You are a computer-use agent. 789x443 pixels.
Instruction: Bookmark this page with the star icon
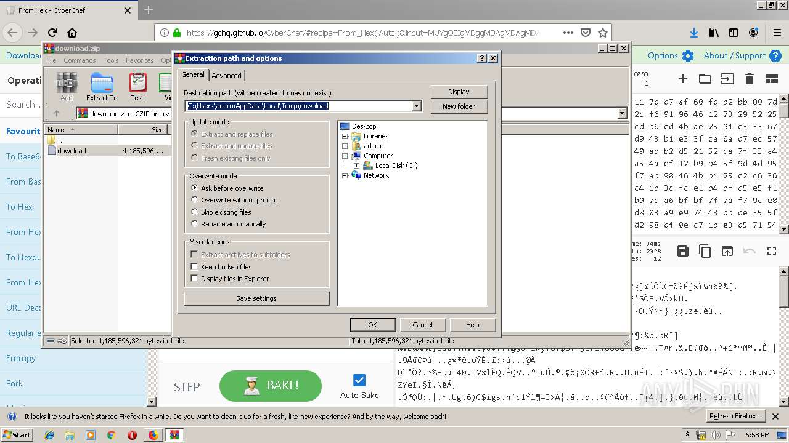[603, 33]
